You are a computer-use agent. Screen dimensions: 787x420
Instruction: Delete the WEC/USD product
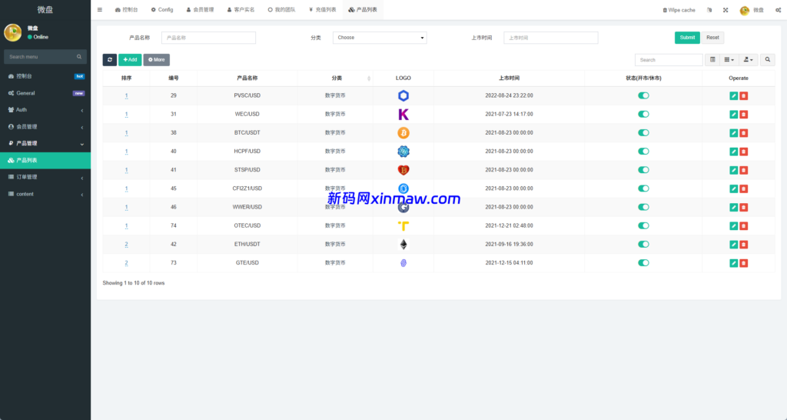coord(743,115)
